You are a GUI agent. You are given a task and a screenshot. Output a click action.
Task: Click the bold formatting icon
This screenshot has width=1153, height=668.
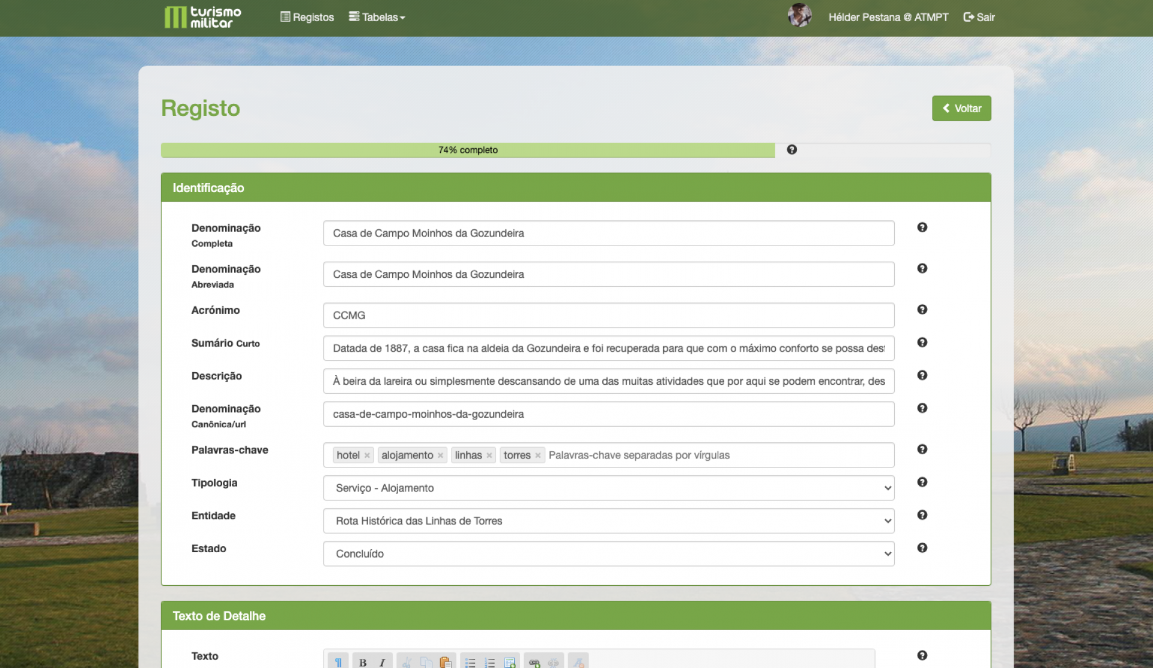(x=363, y=662)
